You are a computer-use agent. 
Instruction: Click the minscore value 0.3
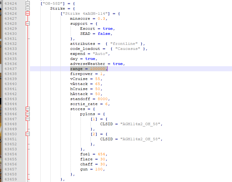[101, 19]
